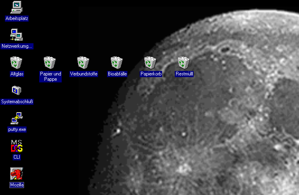Click the 'Papier und Pappe' text label
Screen dimensions: 299x195
point(51,76)
